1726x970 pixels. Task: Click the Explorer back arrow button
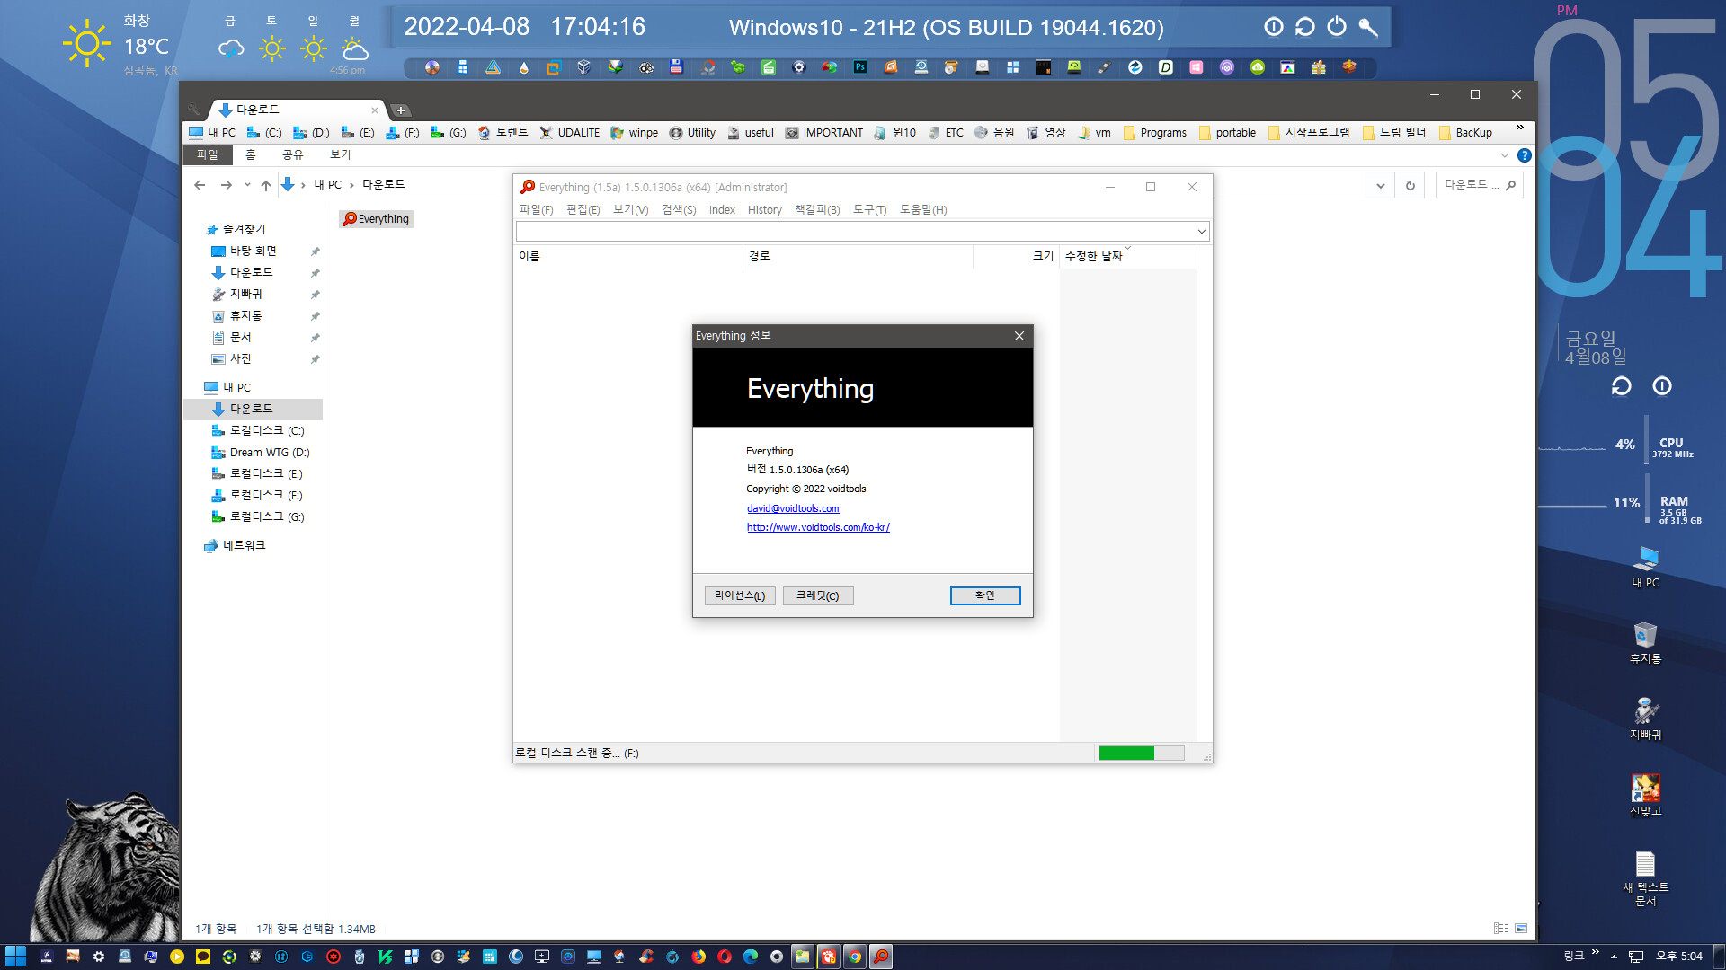(200, 185)
